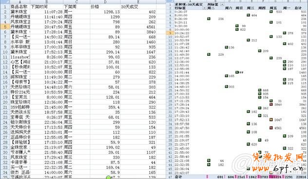Click the green icon beside 935 in pivot

[260, 94]
